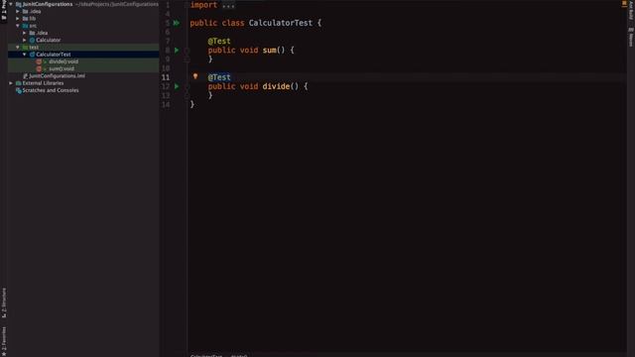Click the green test folder icon
Viewport: 635px width, 357px height.
tap(25, 48)
